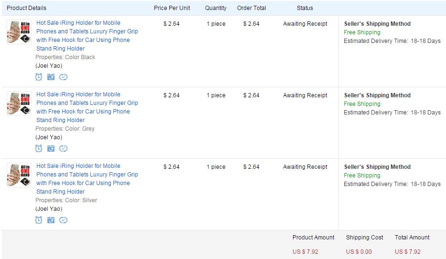Click the circular arrows check icon for the Silver item

pos(63,220)
